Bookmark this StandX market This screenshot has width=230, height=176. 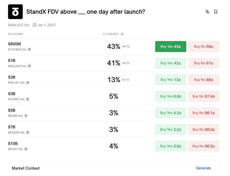click(x=216, y=12)
